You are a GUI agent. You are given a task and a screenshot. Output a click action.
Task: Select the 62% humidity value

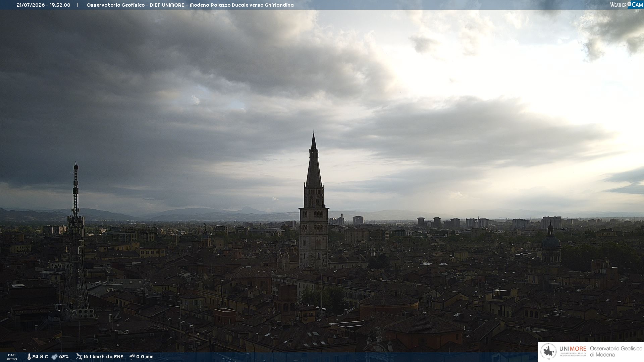click(x=64, y=357)
